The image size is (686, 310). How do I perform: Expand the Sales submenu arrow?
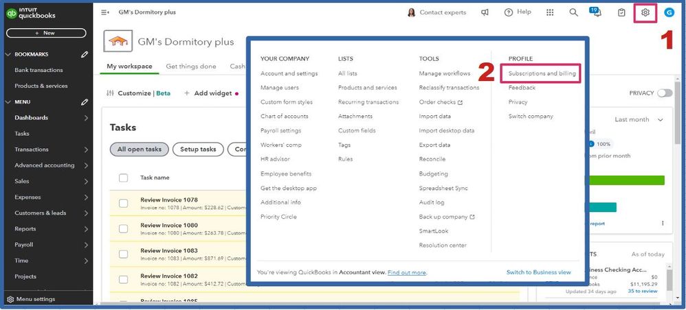(86, 181)
